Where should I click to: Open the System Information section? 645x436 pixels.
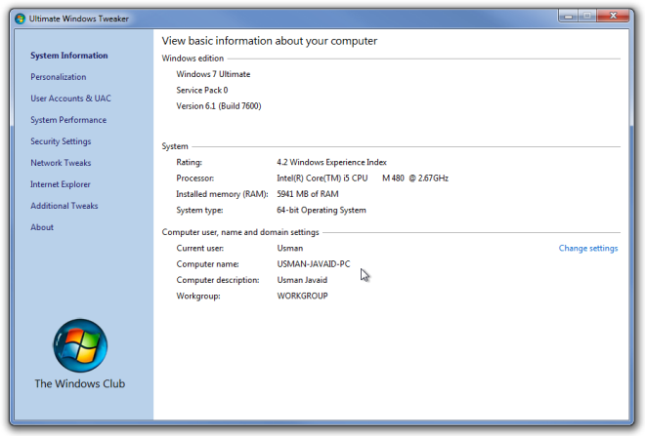click(x=69, y=56)
